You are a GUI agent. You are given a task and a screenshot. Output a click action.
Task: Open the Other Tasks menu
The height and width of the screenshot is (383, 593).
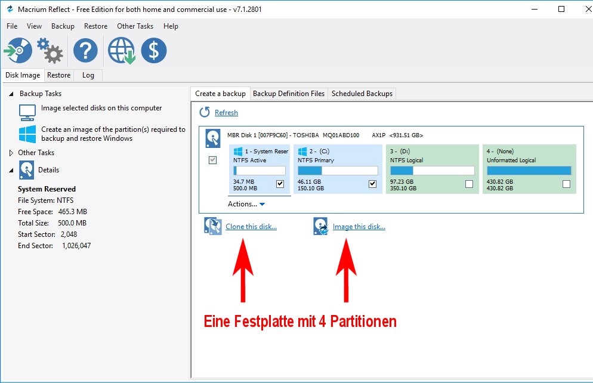(135, 26)
